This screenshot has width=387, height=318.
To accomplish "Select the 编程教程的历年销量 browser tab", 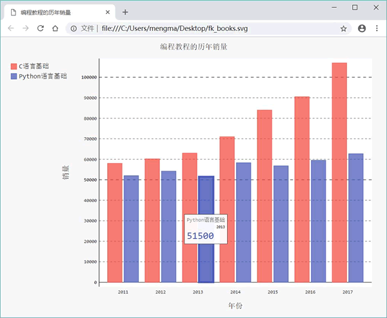I will click(60, 12).
